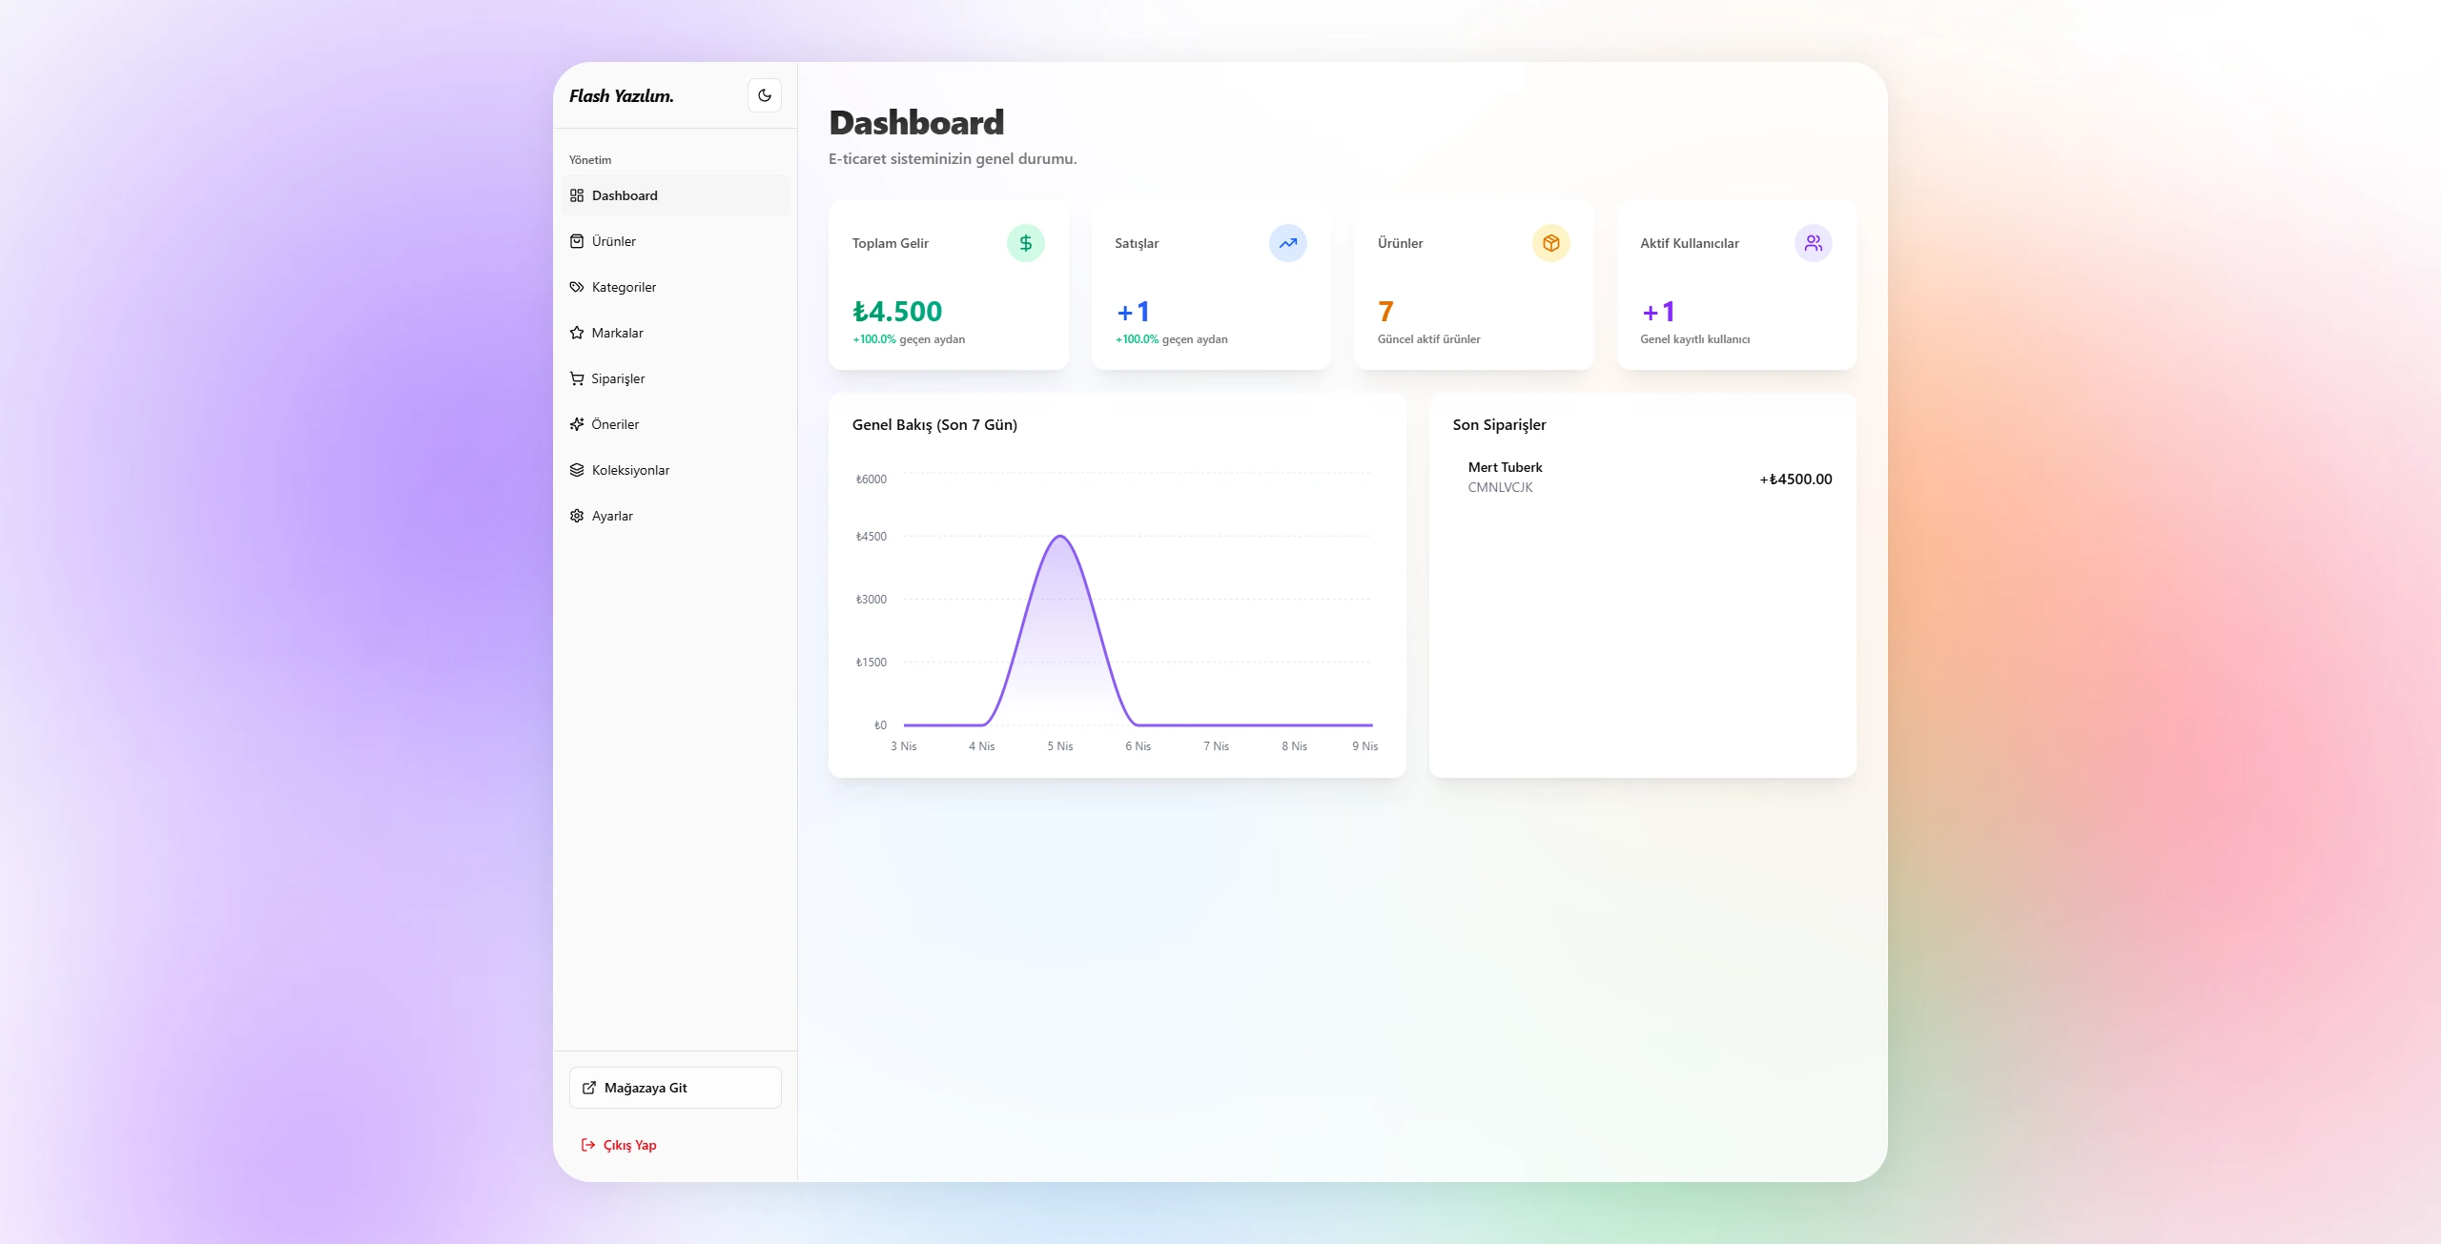Click the yellow package Ürünler icon
Screen dimensions: 2441x1244
pyautogui.click(x=1550, y=243)
